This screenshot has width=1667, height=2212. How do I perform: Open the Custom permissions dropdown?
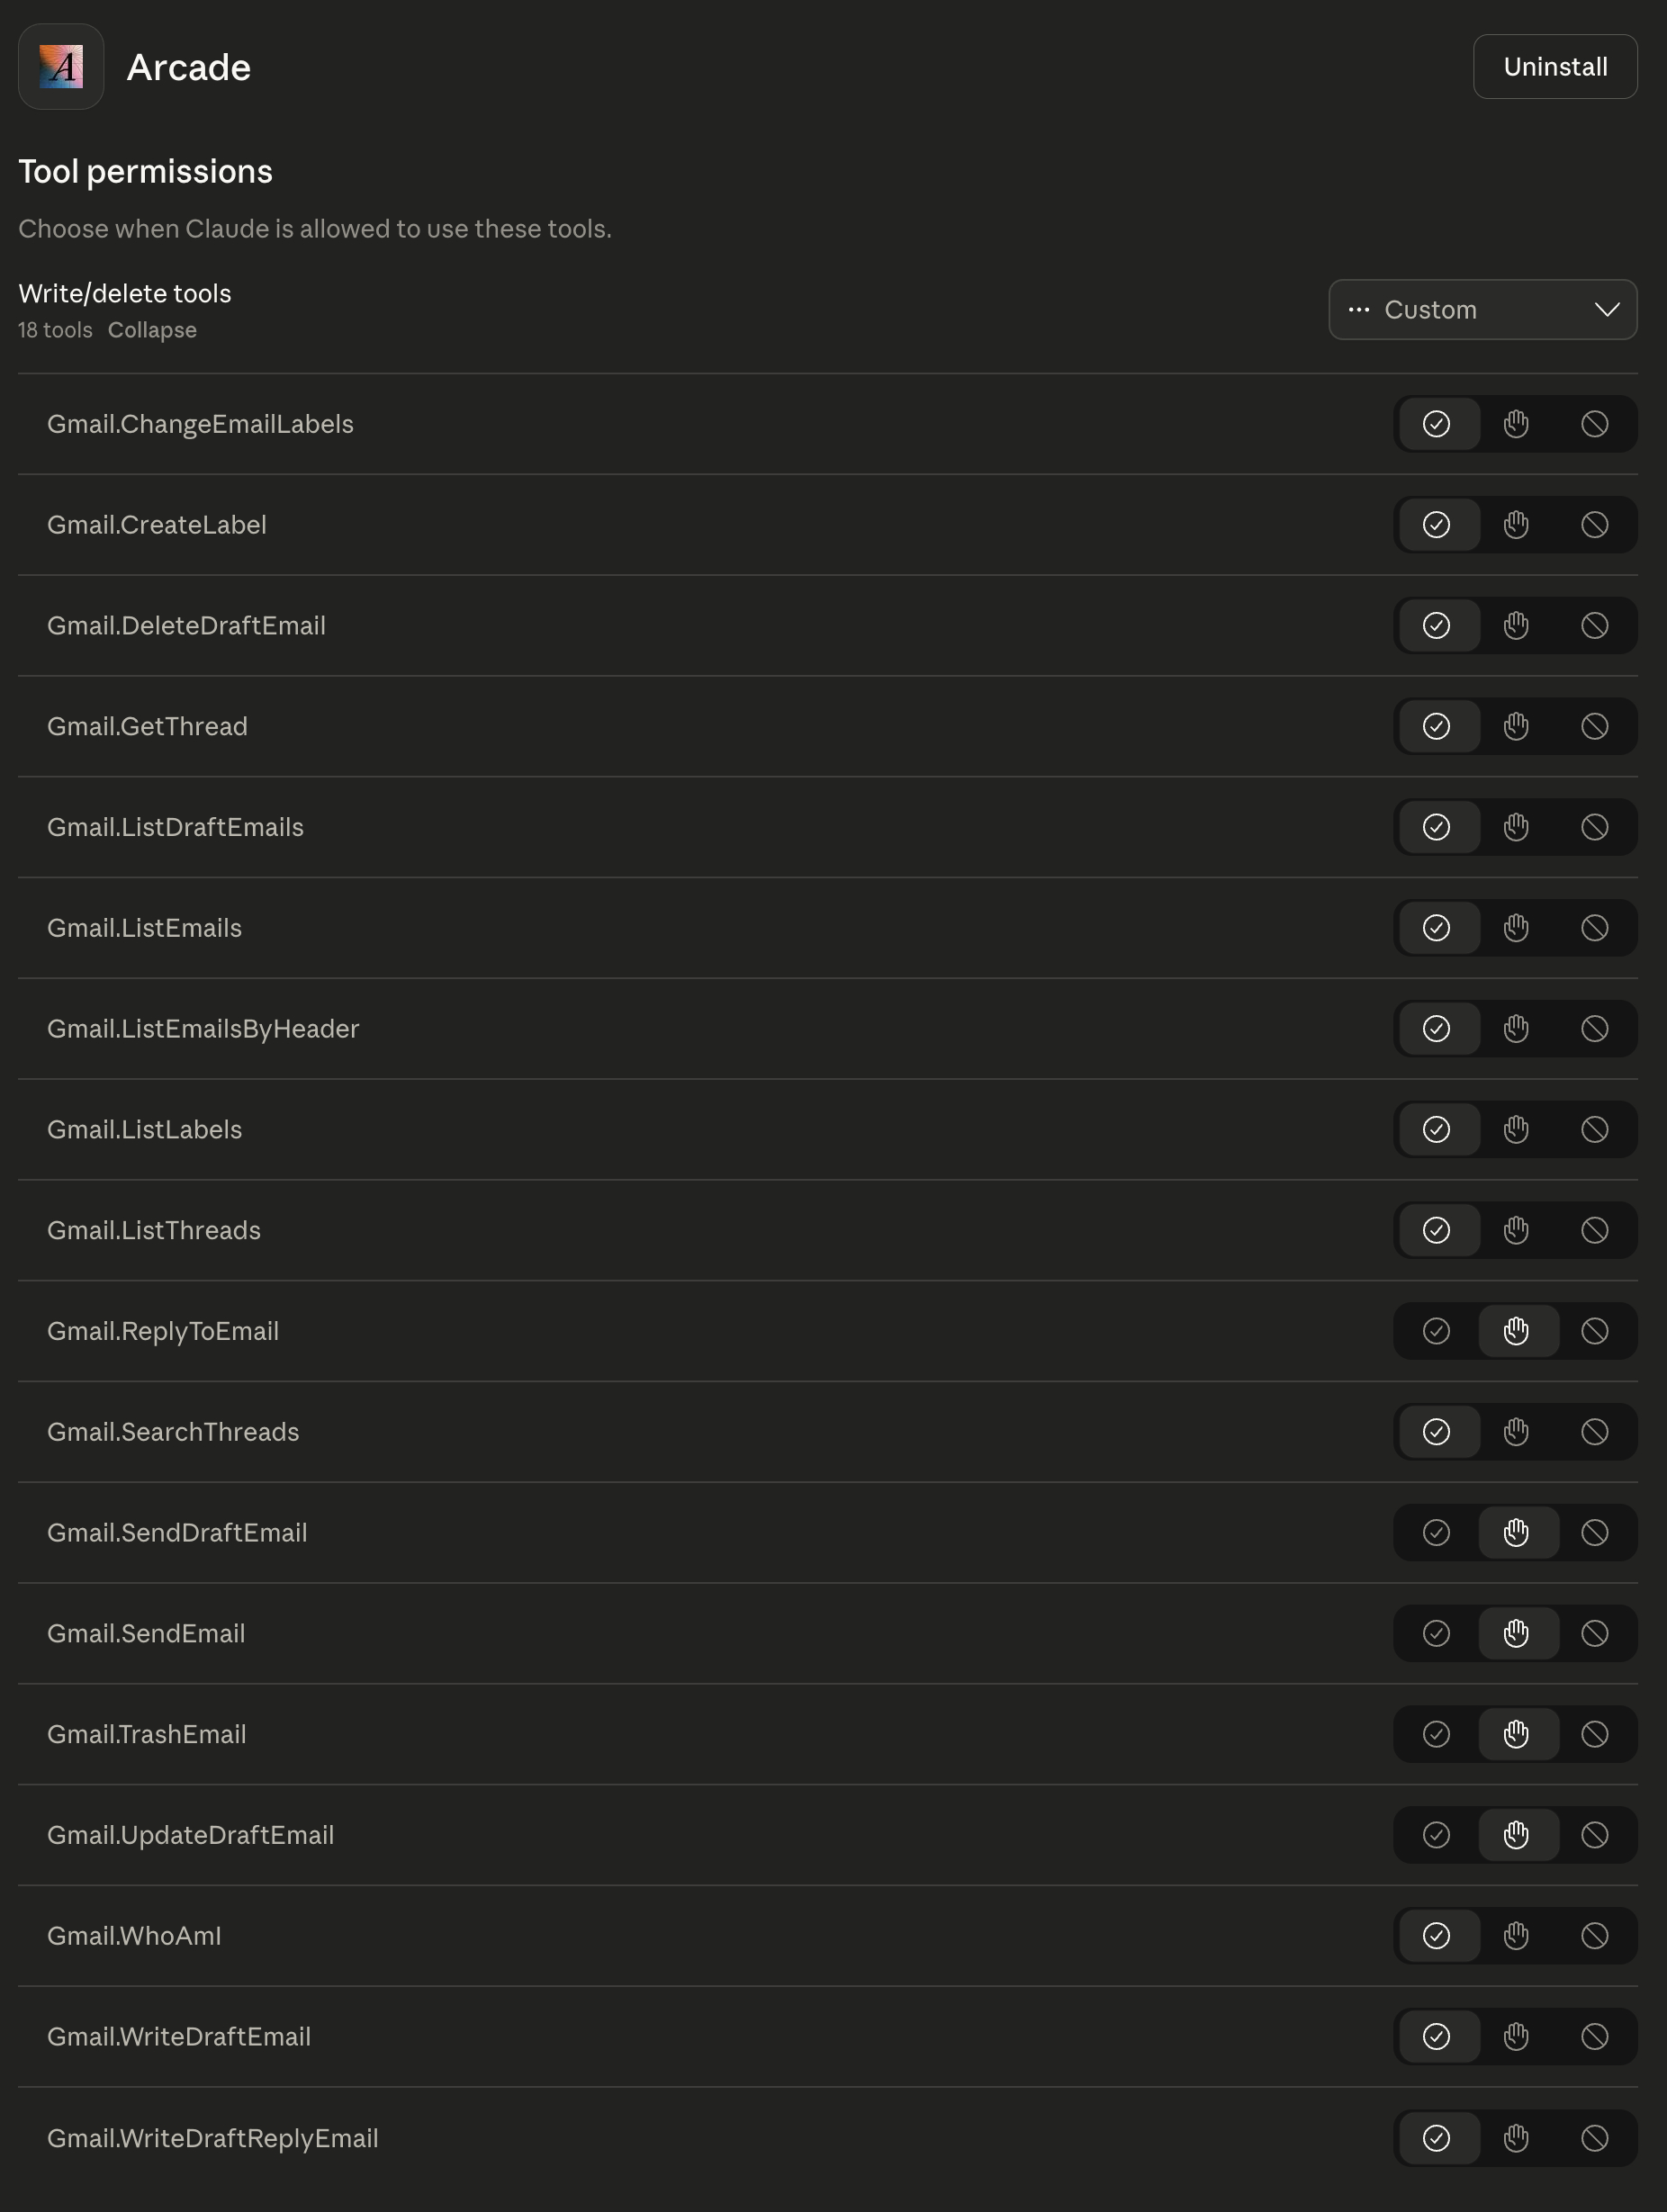[1481, 310]
